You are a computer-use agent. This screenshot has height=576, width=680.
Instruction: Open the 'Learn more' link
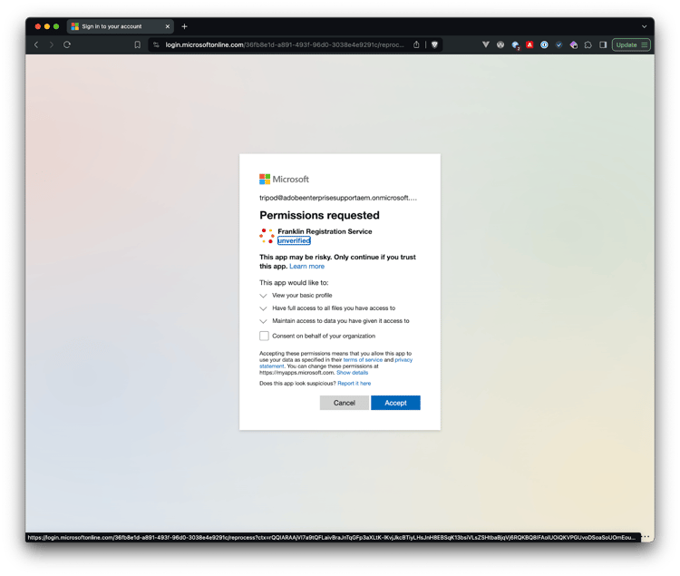307,267
